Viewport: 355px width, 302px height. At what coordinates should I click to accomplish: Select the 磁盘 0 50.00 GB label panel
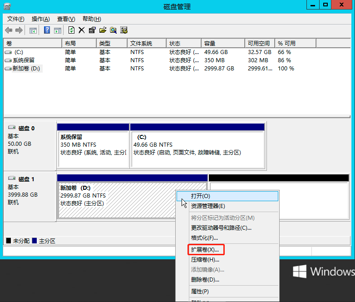tap(30, 146)
